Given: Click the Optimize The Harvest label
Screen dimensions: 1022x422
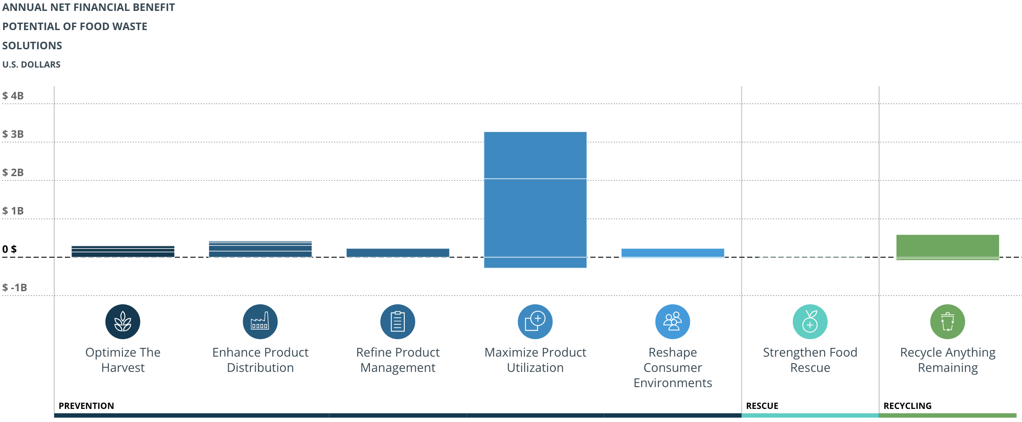Looking at the screenshot, I should point(123,360).
